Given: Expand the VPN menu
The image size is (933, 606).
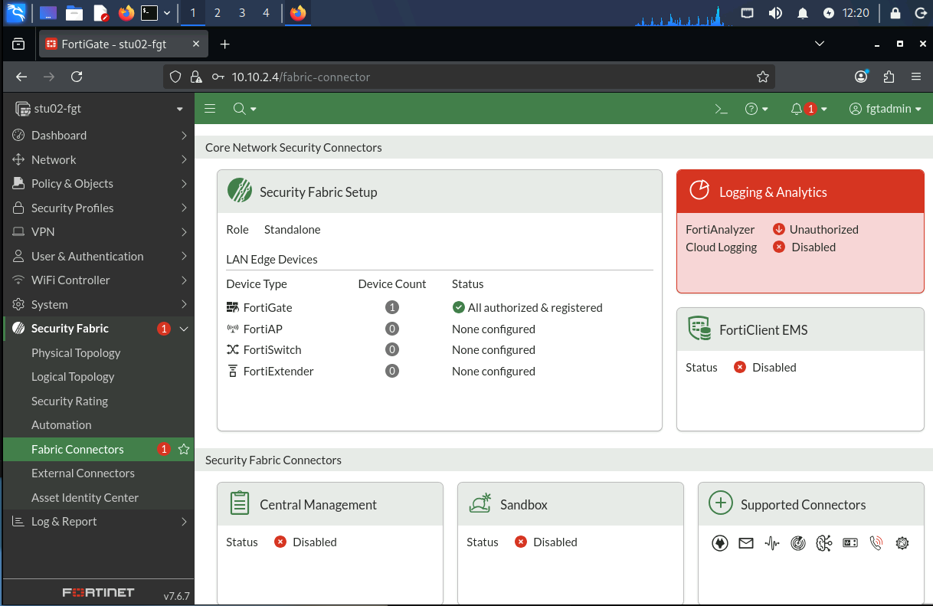Looking at the screenshot, I should (x=97, y=232).
